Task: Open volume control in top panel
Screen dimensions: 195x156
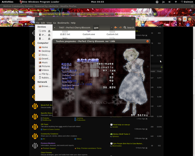Action: tap(170, 2)
